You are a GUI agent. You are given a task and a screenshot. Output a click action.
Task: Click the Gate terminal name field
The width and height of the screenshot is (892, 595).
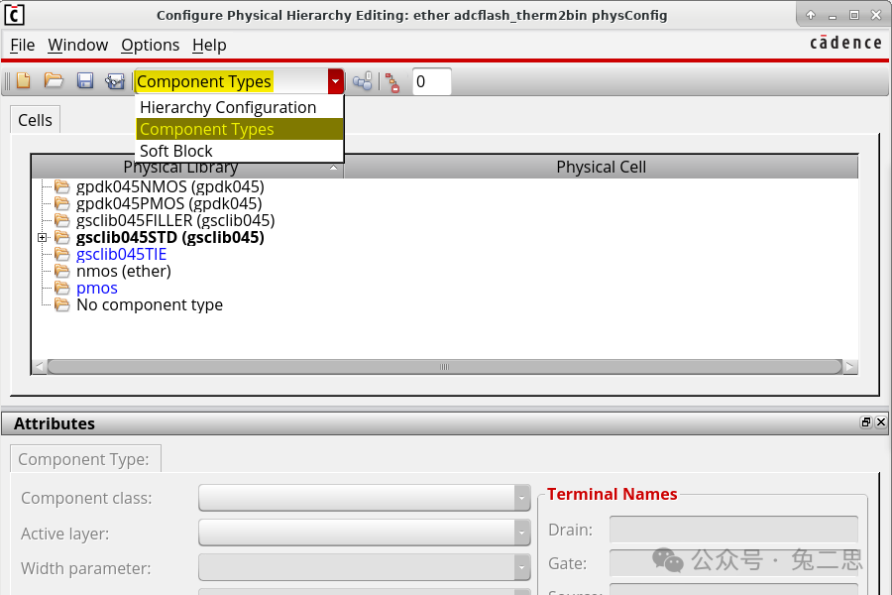[x=733, y=563]
